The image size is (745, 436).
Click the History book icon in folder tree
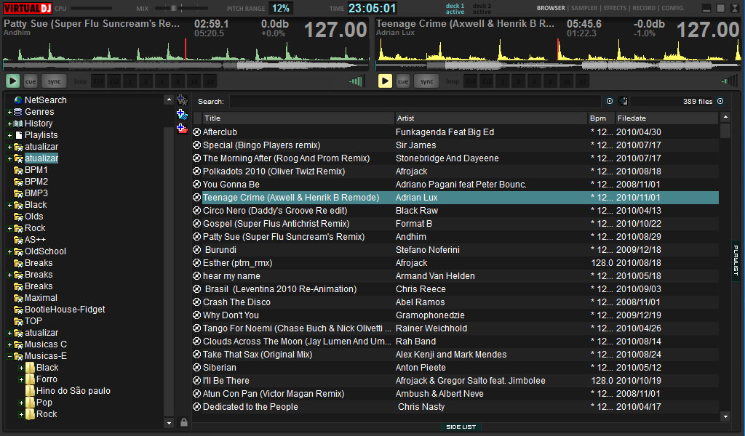click(x=18, y=124)
